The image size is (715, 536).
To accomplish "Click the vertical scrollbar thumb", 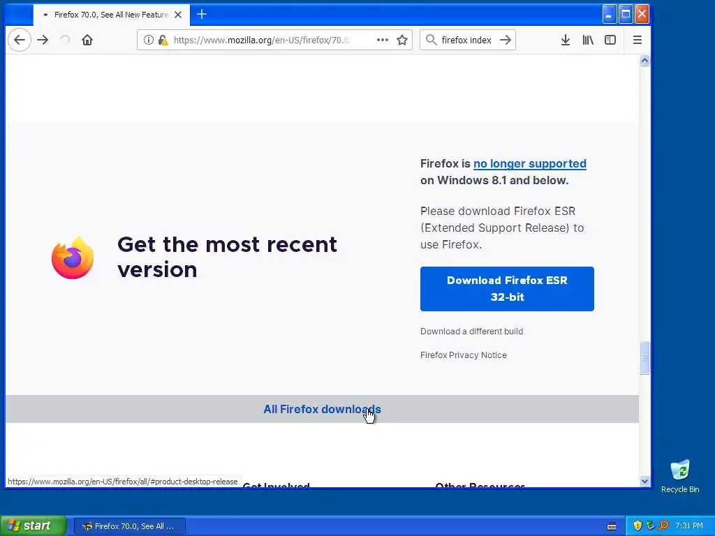I will click(644, 358).
